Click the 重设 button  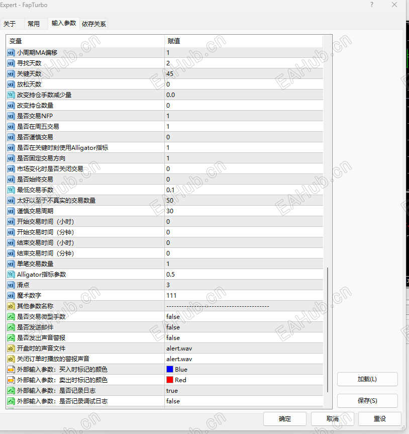point(380,419)
